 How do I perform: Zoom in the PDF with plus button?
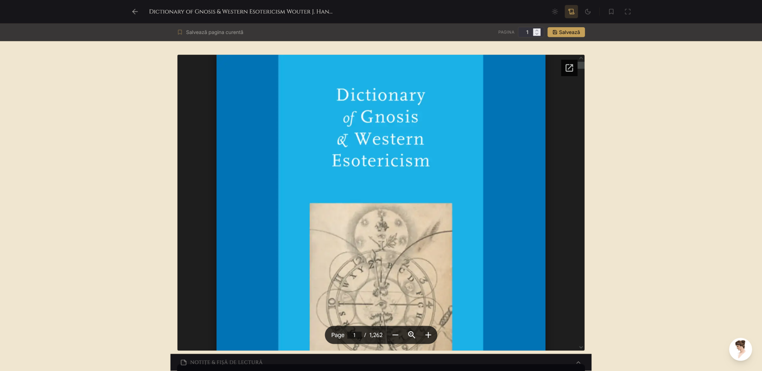[x=428, y=335]
